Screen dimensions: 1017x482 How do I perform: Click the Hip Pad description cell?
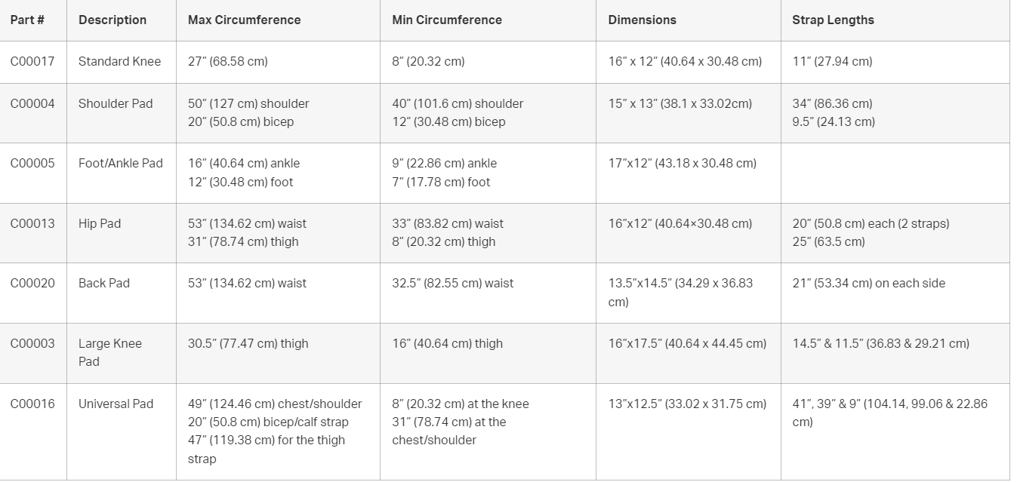click(122, 232)
